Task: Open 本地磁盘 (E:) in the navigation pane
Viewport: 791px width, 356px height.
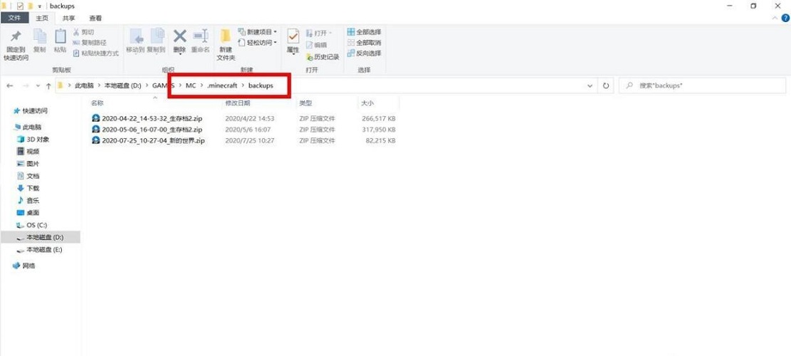Action: coord(40,250)
